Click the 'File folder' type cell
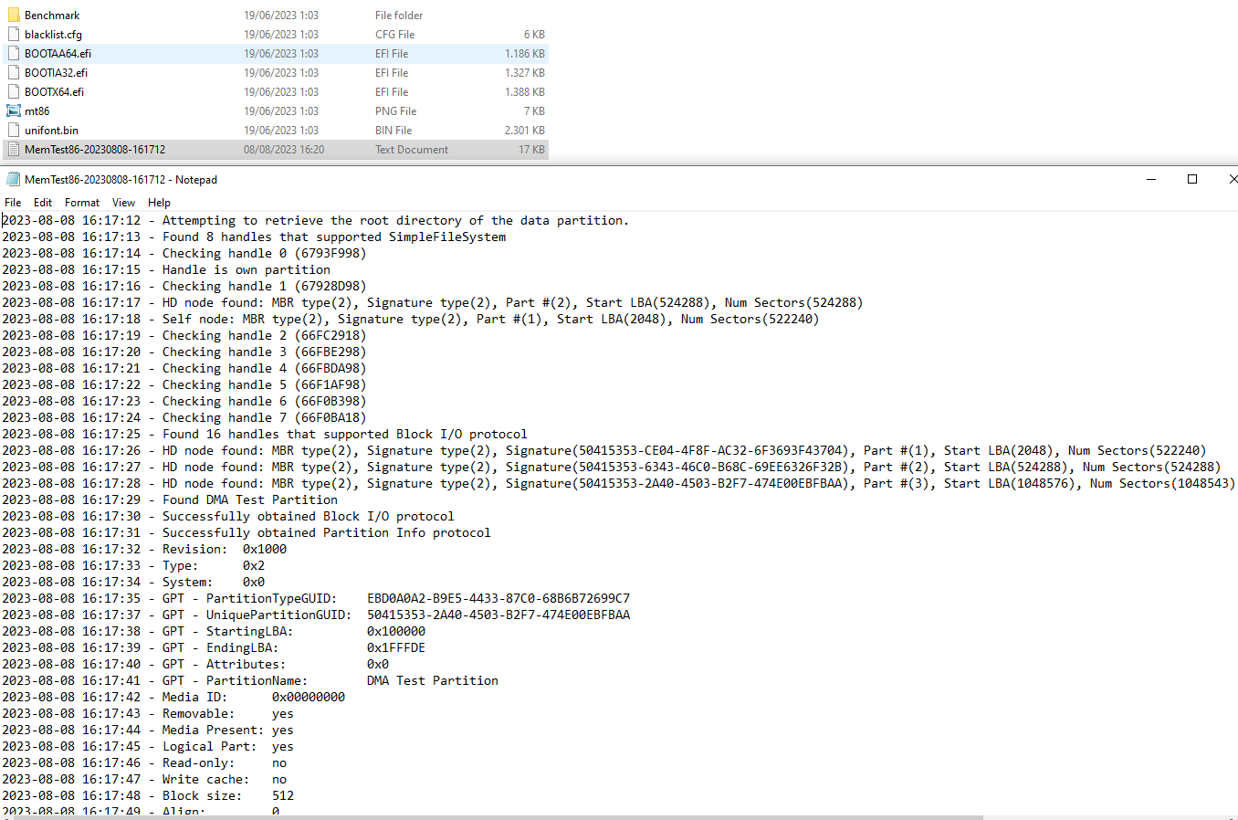 [399, 16]
